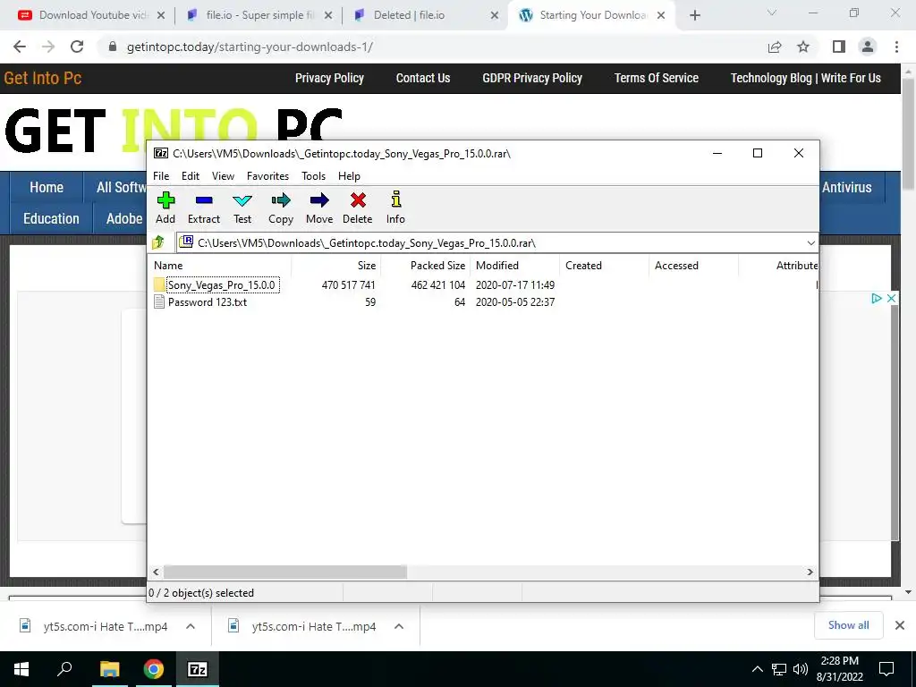Open the Contact Us link
This screenshot has height=687, width=916.
pyautogui.click(x=423, y=79)
